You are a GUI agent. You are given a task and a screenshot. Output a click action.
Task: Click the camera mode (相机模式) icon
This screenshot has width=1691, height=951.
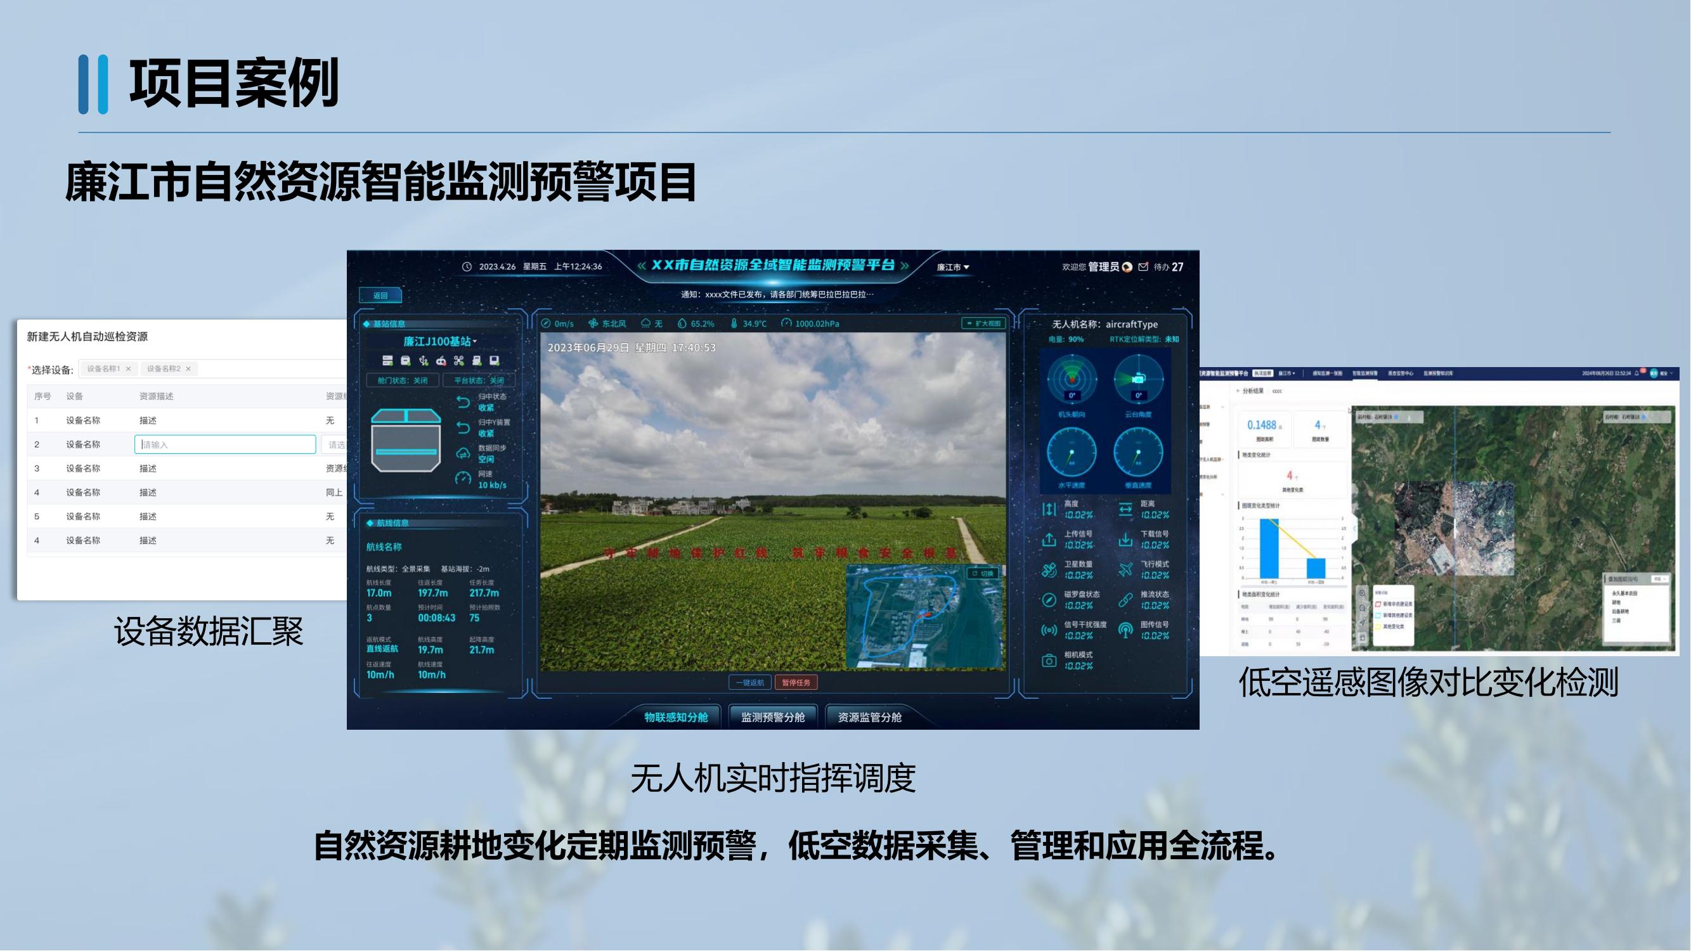point(1049,660)
